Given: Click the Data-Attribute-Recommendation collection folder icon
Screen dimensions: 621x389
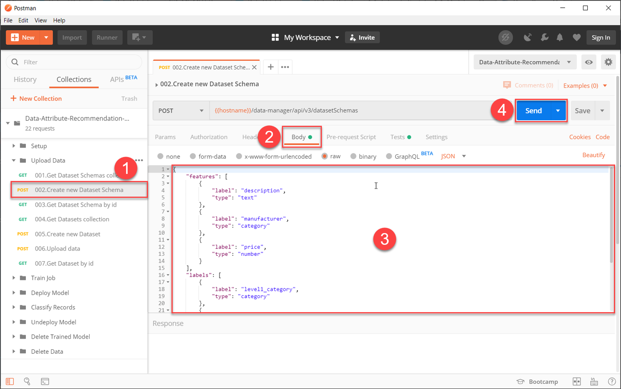Looking at the screenshot, I should 17,123.
